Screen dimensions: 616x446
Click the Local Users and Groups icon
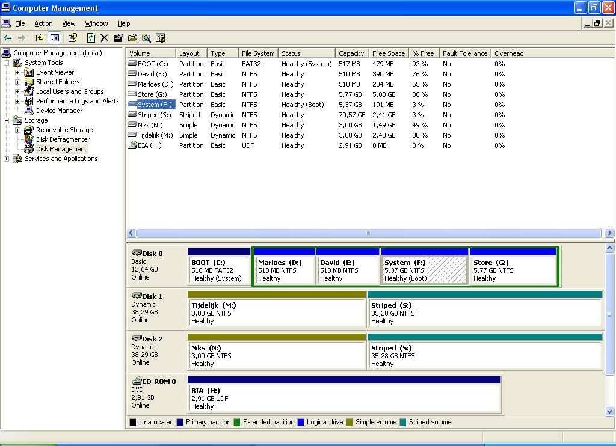[29, 91]
